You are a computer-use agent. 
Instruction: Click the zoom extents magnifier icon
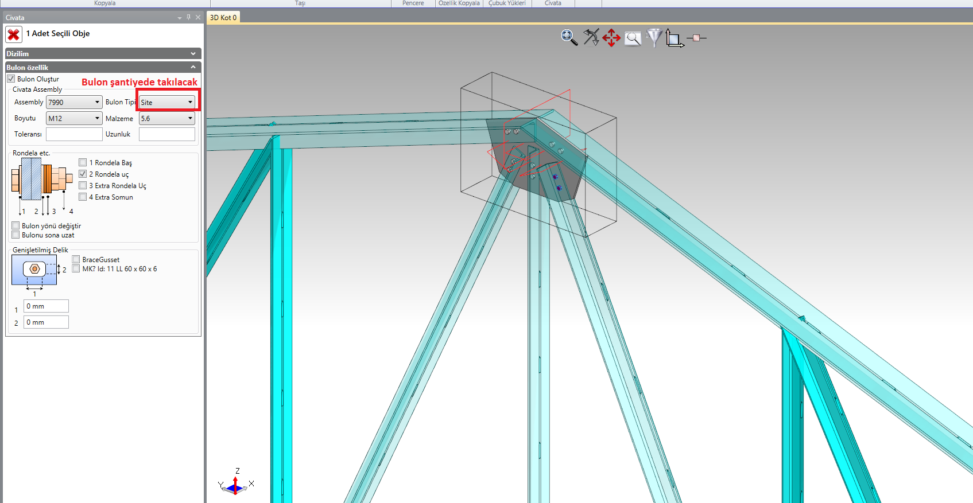pyautogui.click(x=568, y=38)
